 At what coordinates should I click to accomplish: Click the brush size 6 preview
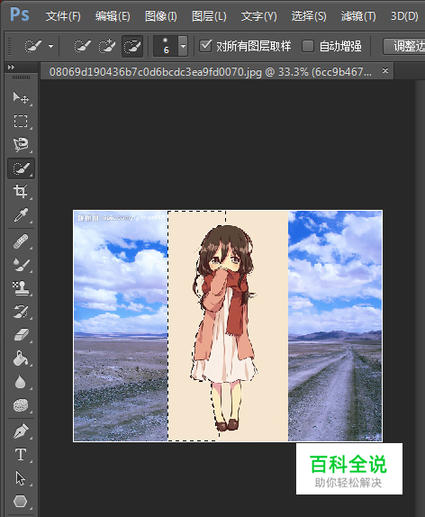coord(166,46)
